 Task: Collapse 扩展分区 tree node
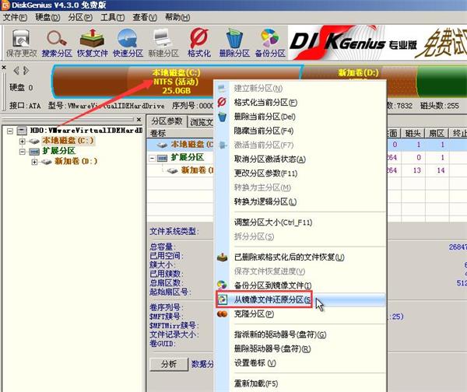[22, 152]
